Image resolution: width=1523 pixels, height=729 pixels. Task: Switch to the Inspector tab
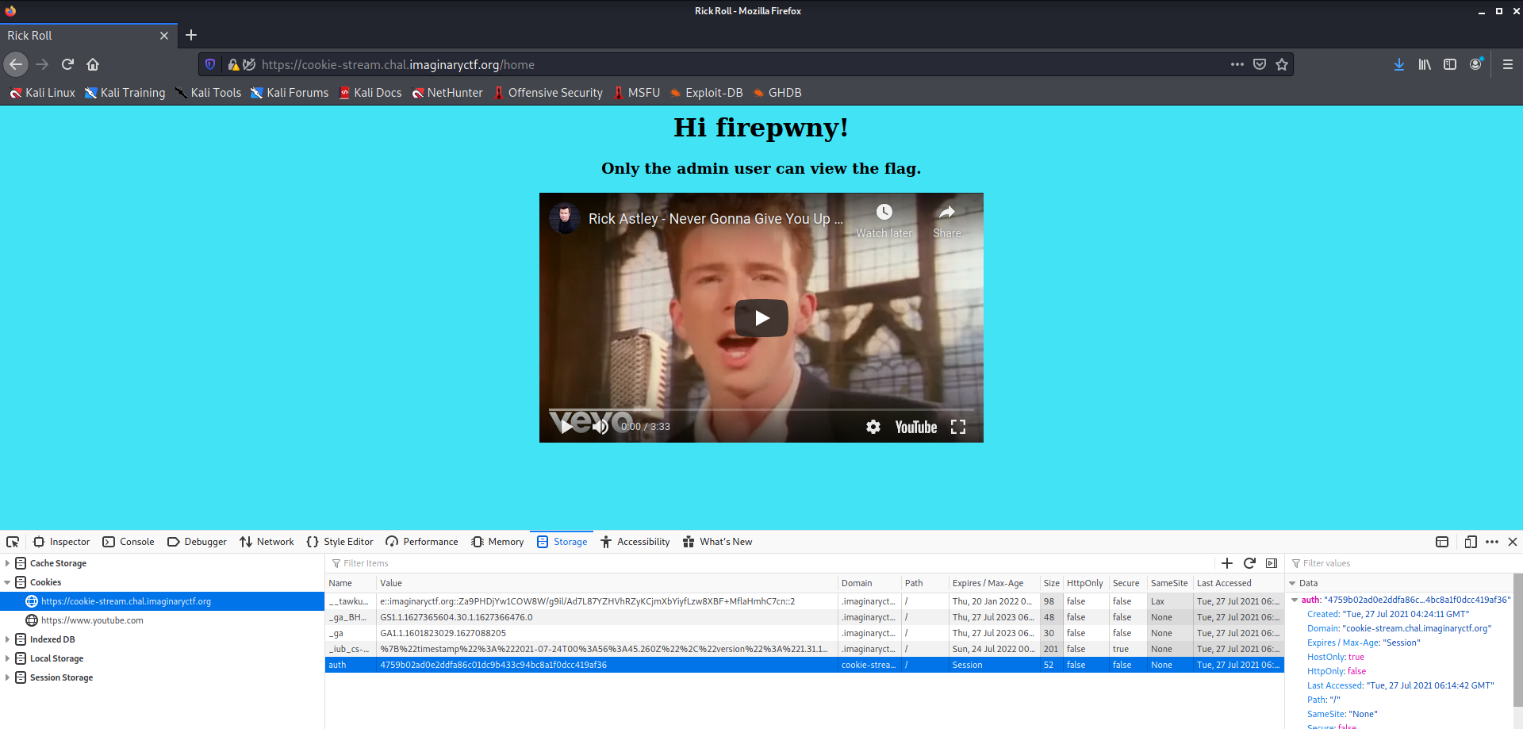[62, 542]
